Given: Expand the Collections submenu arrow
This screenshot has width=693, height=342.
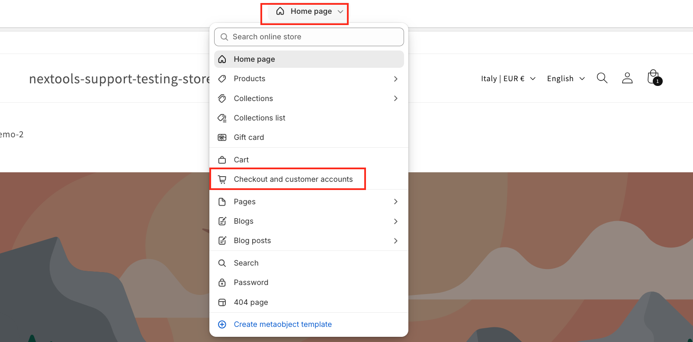Looking at the screenshot, I should pos(395,98).
